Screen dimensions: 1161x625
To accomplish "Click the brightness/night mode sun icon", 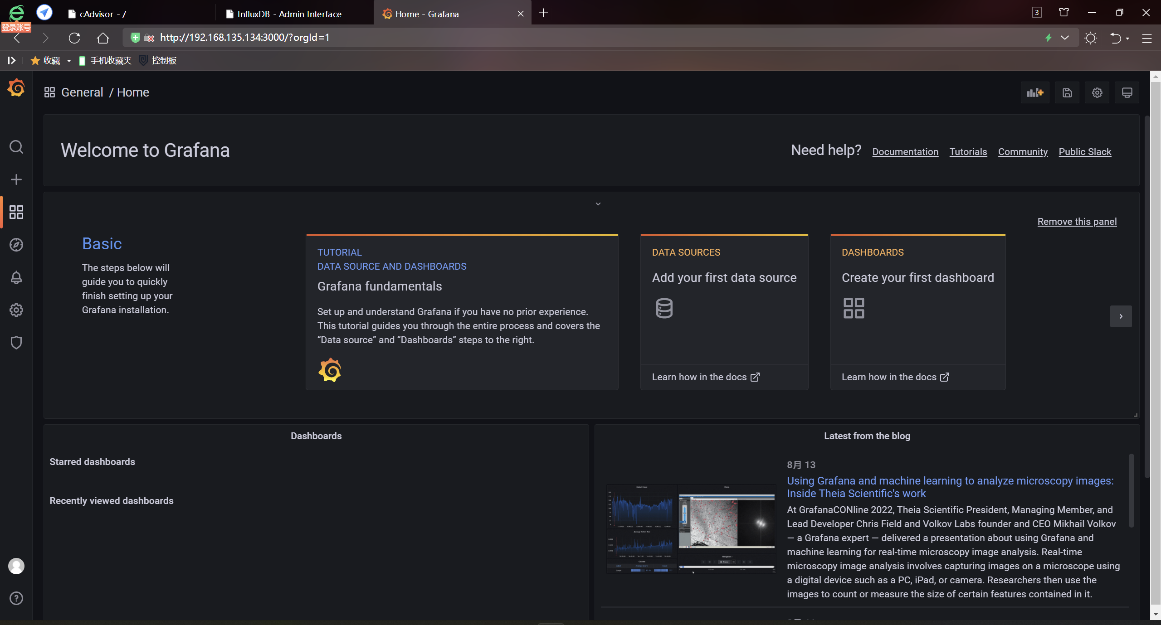I will [1091, 38].
